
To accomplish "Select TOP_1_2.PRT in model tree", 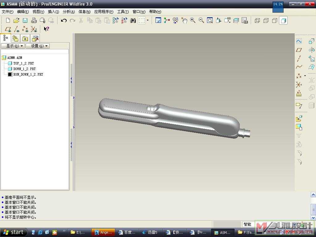I will [x=23, y=63].
